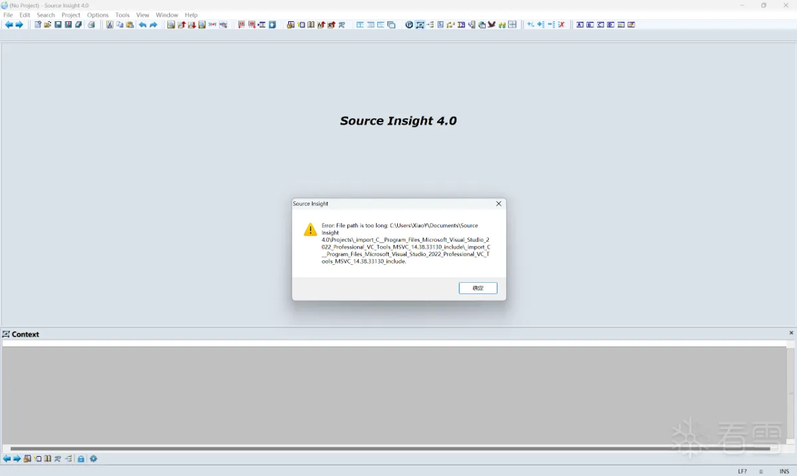
Task: Click the 'Error: File path is too long' message
Action: click(x=406, y=244)
